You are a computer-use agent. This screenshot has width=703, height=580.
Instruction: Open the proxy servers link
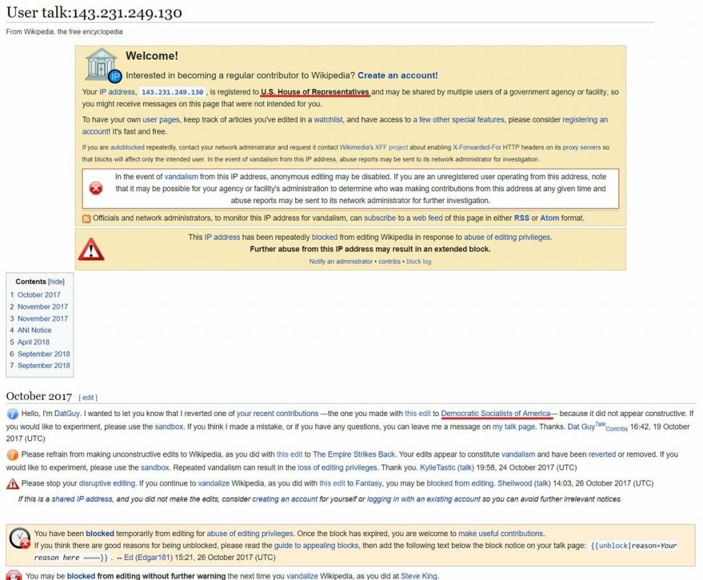(x=581, y=147)
